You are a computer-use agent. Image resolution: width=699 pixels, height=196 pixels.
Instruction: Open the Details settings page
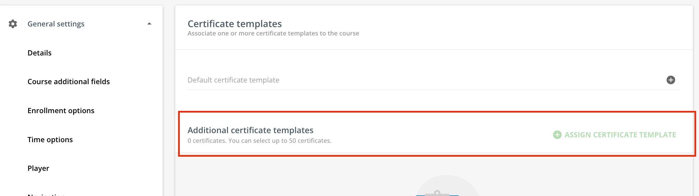(39, 53)
